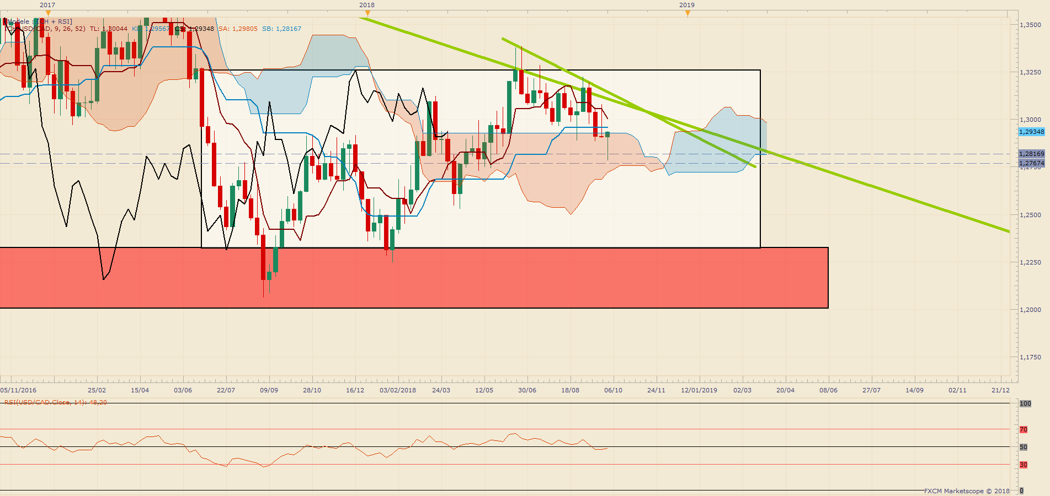Click the 15/04 date axis label
The height and width of the screenshot is (496, 1050).
click(140, 390)
